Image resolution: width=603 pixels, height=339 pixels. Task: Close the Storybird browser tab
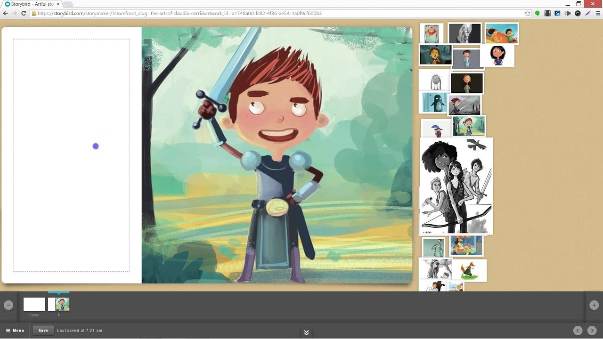tap(58, 4)
